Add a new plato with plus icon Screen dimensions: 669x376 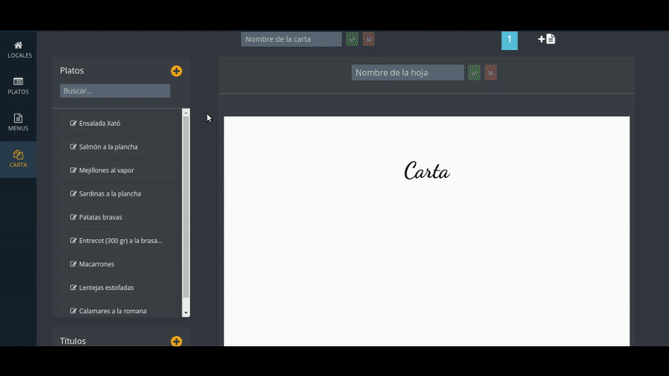[x=176, y=71]
